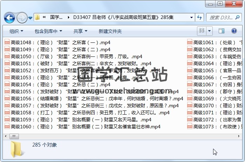Select file name 高级1060 催官星壮志神
The width and height of the screenshot is (245, 162).
(86, 127)
